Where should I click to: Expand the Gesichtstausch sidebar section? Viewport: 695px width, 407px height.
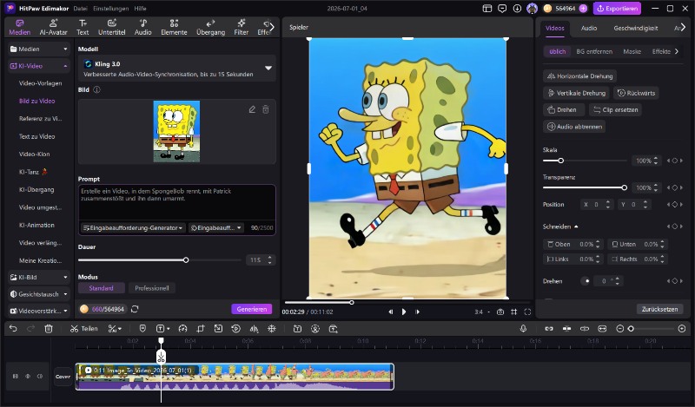tap(39, 294)
